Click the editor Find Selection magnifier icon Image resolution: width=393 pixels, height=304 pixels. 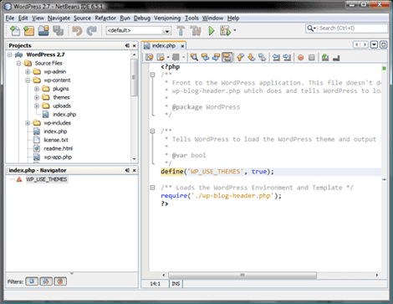pos(194,58)
